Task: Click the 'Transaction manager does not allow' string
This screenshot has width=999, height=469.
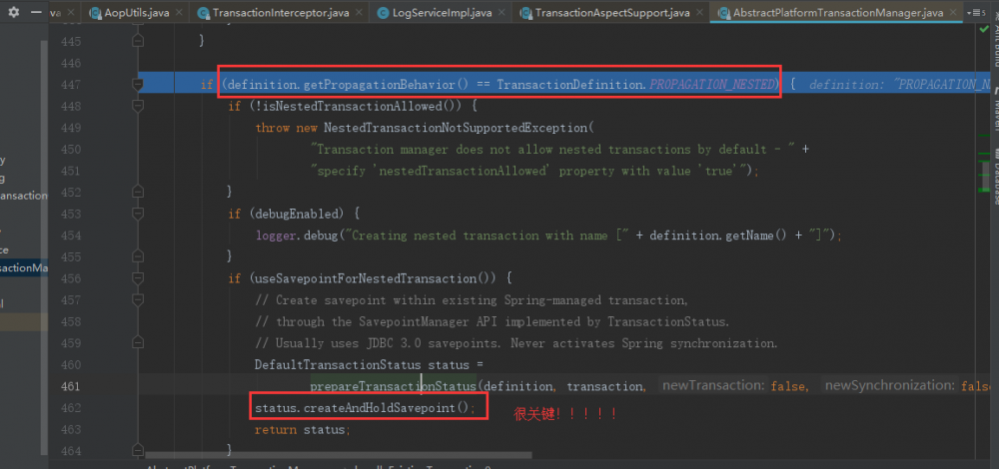Action: (x=551, y=149)
